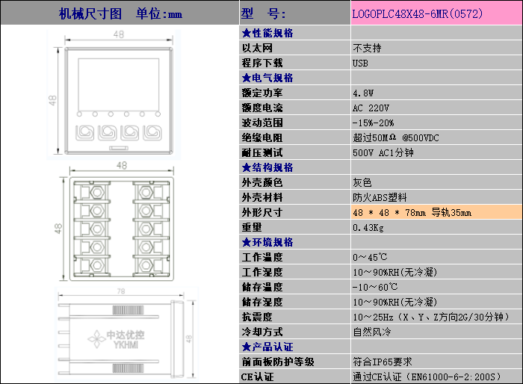Click the ★电气规格 section heading

[267, 78]
